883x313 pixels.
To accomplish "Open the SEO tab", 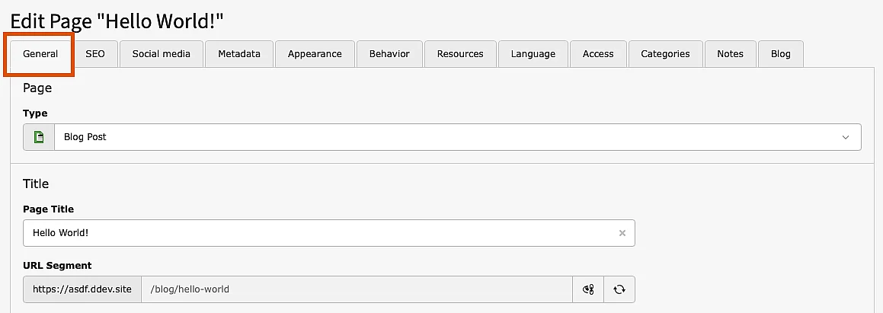I will 95,54.
